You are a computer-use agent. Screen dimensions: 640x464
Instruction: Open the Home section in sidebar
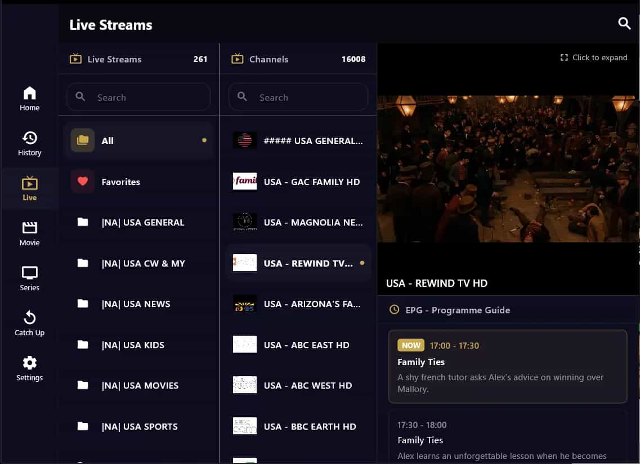29,98
